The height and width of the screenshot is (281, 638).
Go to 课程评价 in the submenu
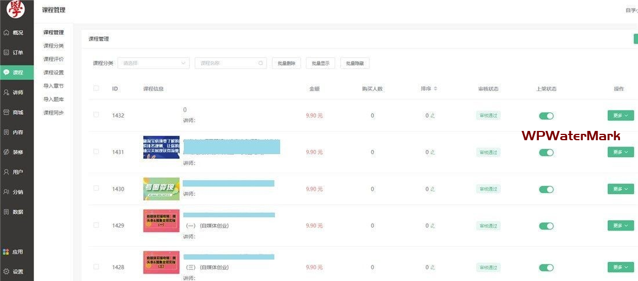pos(53,59)
